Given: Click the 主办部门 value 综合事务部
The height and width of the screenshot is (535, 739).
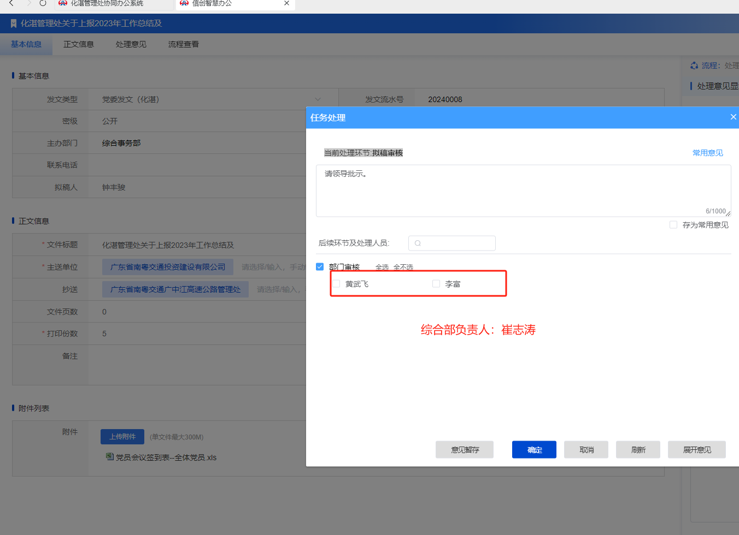Looking at the screenshot, I should click(121, 143).
